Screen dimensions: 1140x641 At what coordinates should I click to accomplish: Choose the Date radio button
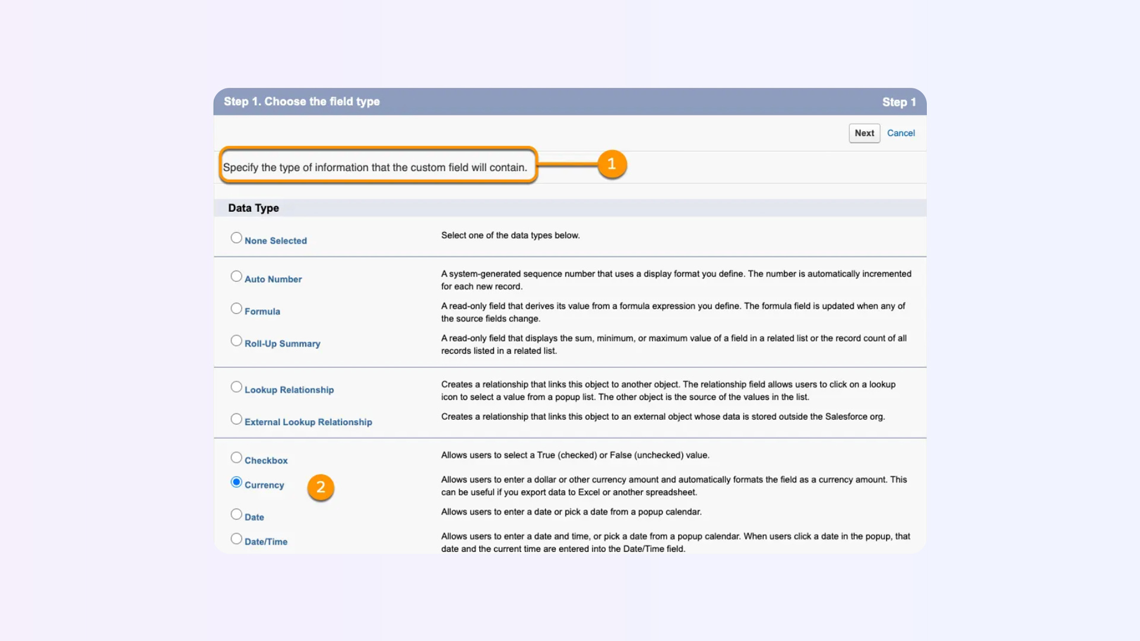click(x=236, y=513)
